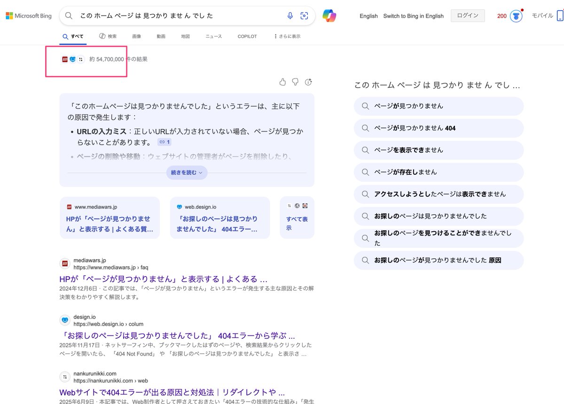Click the thumbs down feedback icon
564x404 pixels.
click(295, 82)
